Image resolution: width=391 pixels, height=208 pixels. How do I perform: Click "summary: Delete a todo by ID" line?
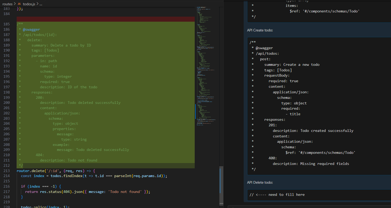point(61,45)
